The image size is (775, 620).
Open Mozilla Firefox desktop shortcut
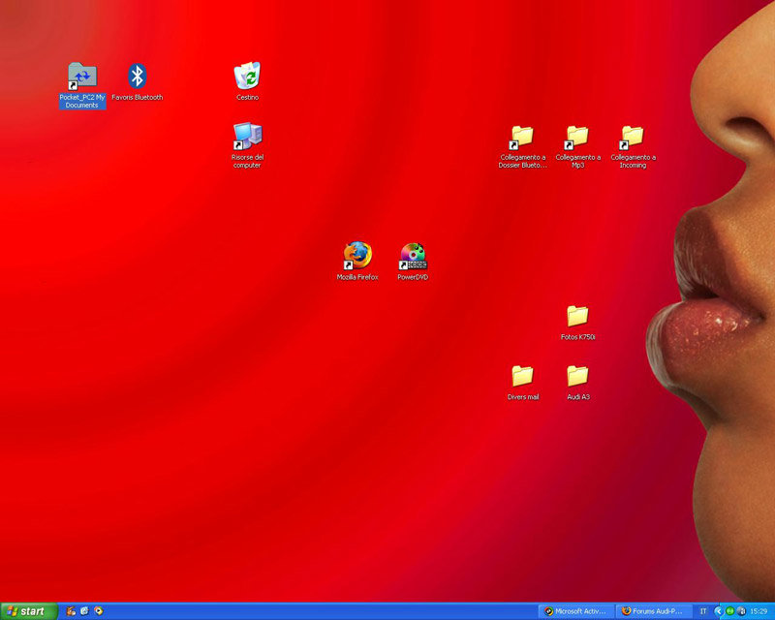[357, 257]
